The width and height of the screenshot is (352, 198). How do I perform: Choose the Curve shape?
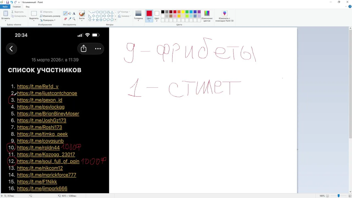(94, 12)
